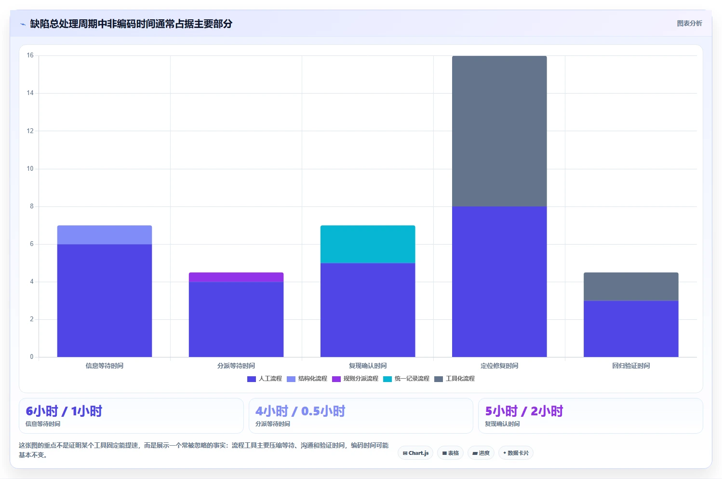This screenshot has width=722, height=479.
Task: Click the Chart.js tag chip
Action: (415, 453)
